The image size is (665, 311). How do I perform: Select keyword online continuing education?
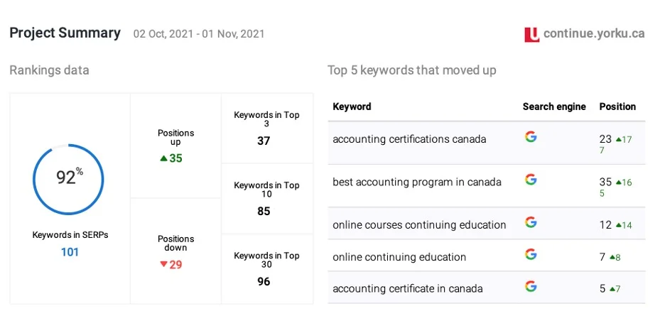[x=399, y=257]
